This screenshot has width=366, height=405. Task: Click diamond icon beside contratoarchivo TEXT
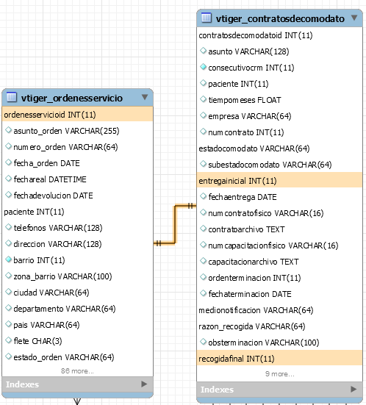click(204, 229)
